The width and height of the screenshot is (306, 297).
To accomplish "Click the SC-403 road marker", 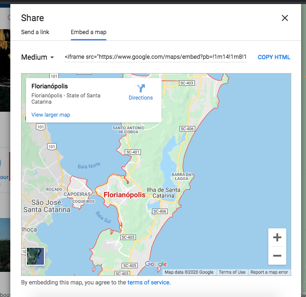I will click(x=187, y=83).
